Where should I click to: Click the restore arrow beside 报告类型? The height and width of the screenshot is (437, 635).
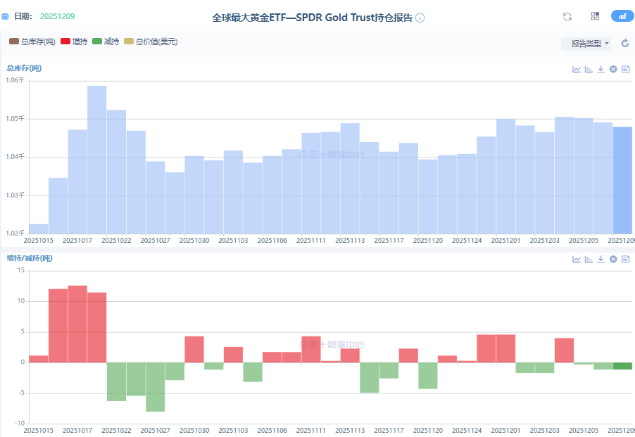(625, 44)
